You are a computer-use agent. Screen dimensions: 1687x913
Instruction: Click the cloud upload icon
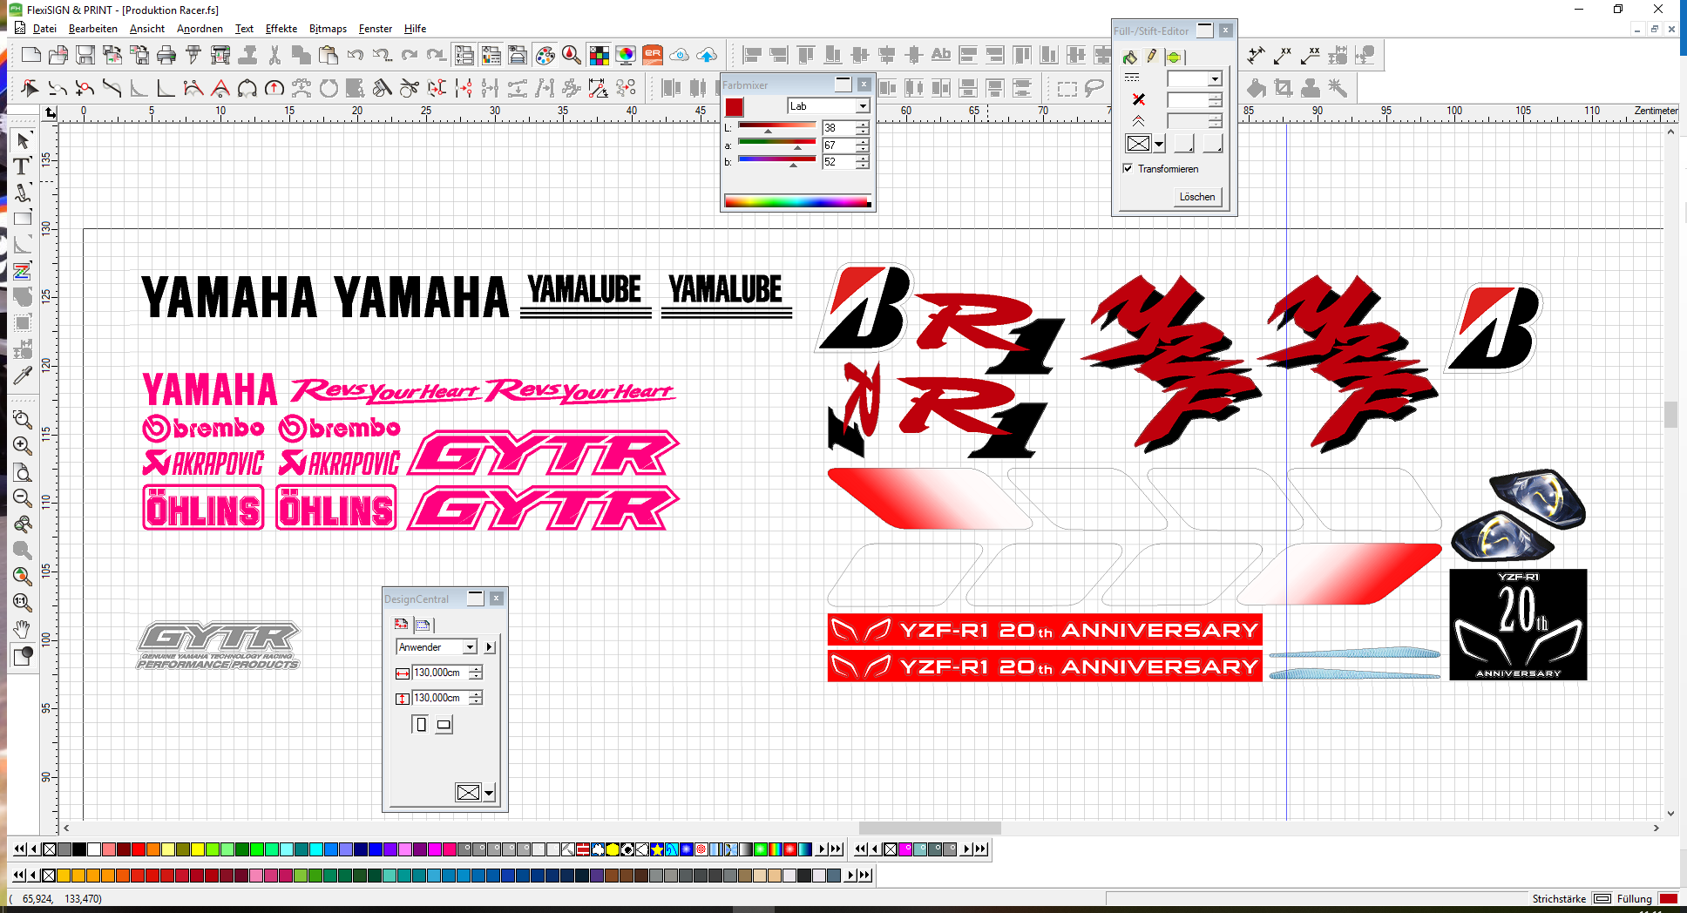click(707, 56)
